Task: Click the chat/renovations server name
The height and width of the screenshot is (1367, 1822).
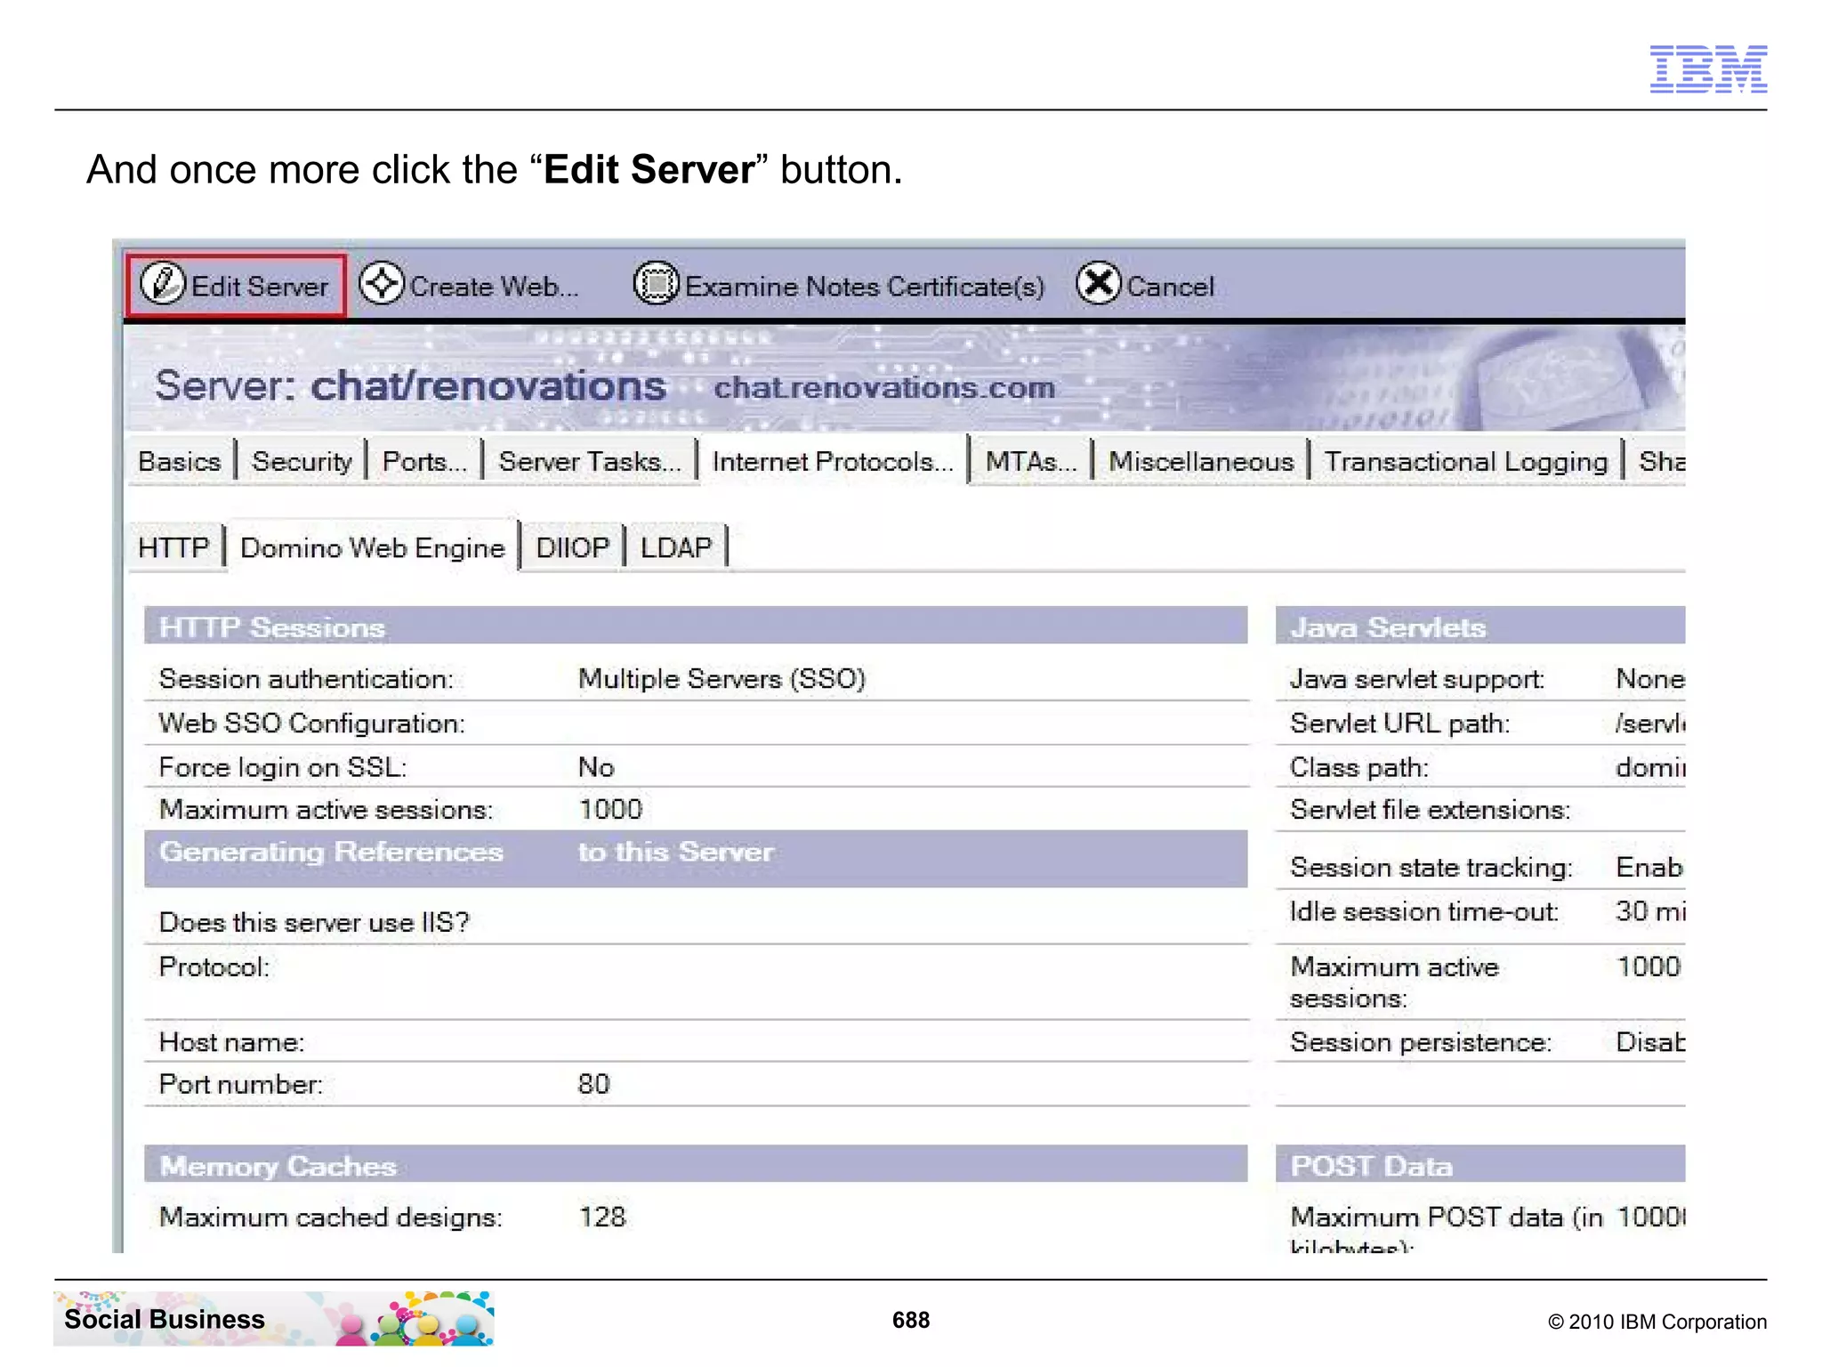Action: [488, 386]
